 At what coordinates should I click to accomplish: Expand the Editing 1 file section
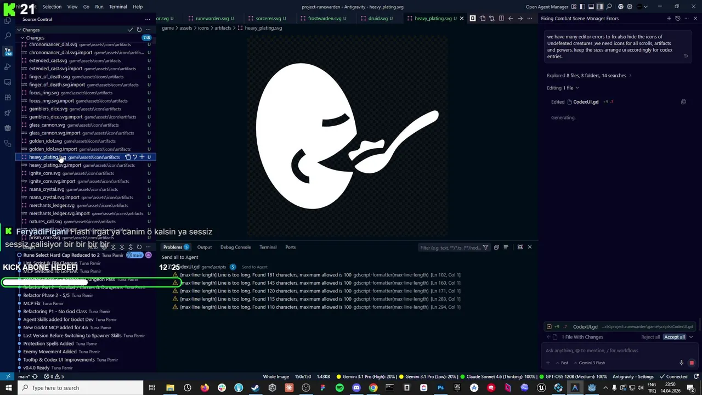(562, 88)
